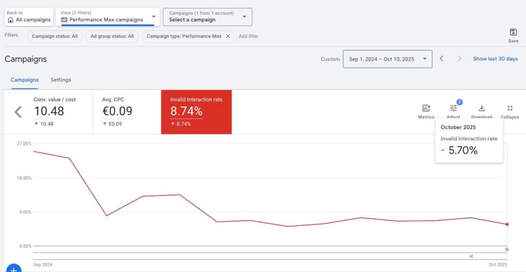Remove Campaign type Performance Max filter

coord(228,37)
